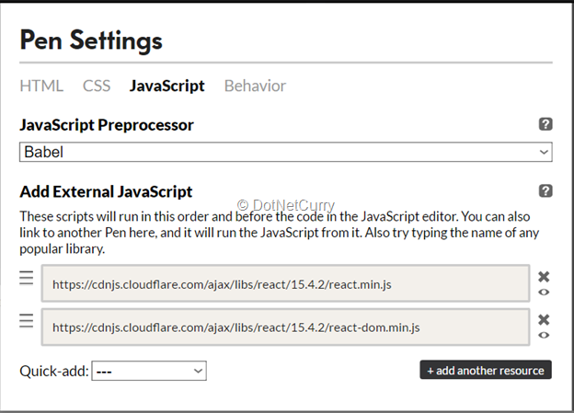
Task: Preview the react-dom.min.js resource with eye icon
Action: click(544, 335)
